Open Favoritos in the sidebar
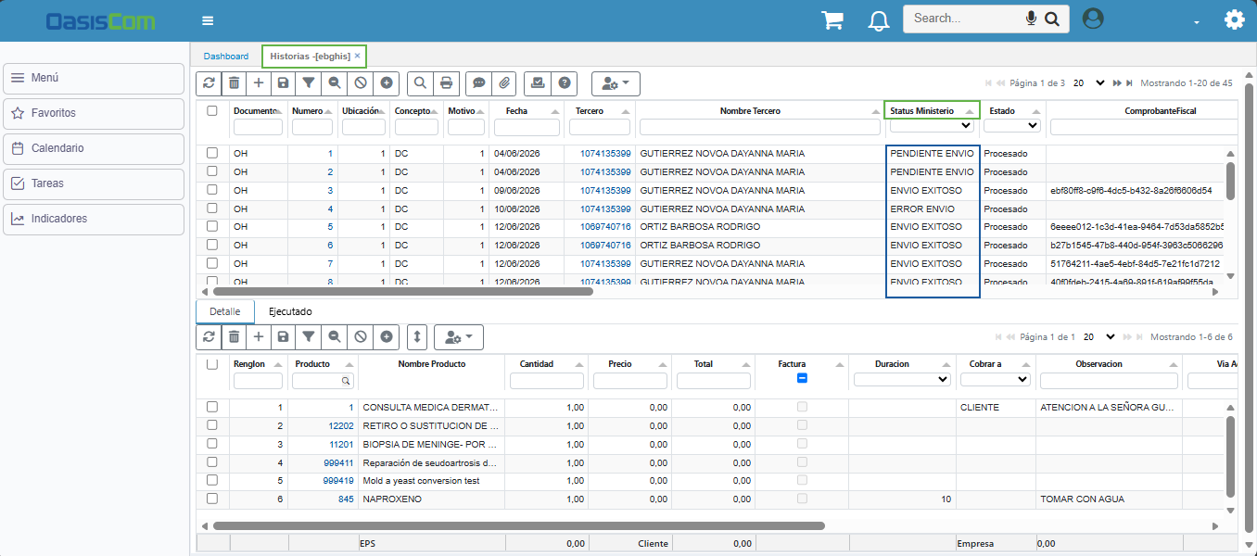The width and height of the screenshot is (1257, 556). 94,113
